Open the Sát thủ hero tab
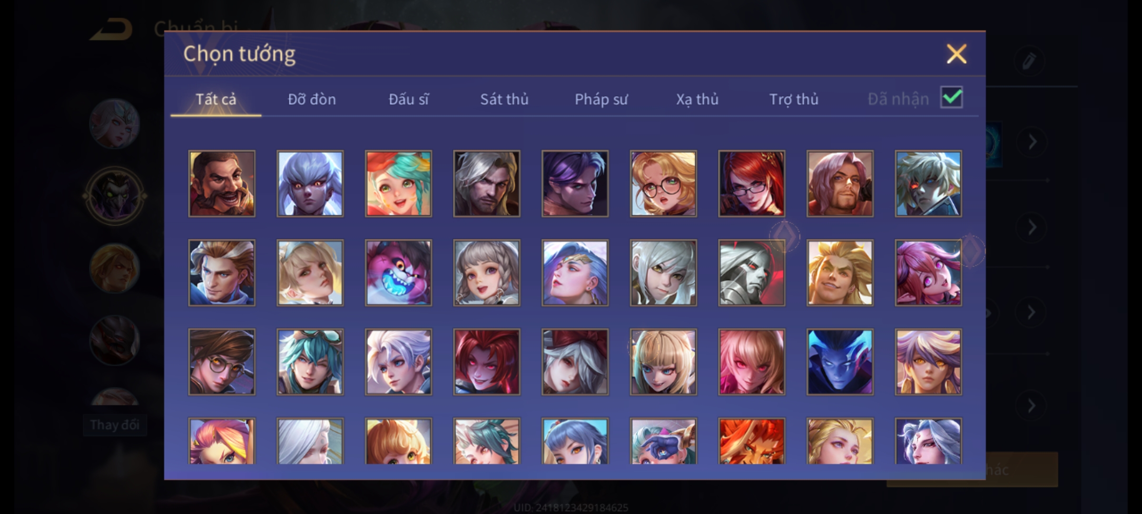This screenshot has width=1142, height=514. (504, 99)
